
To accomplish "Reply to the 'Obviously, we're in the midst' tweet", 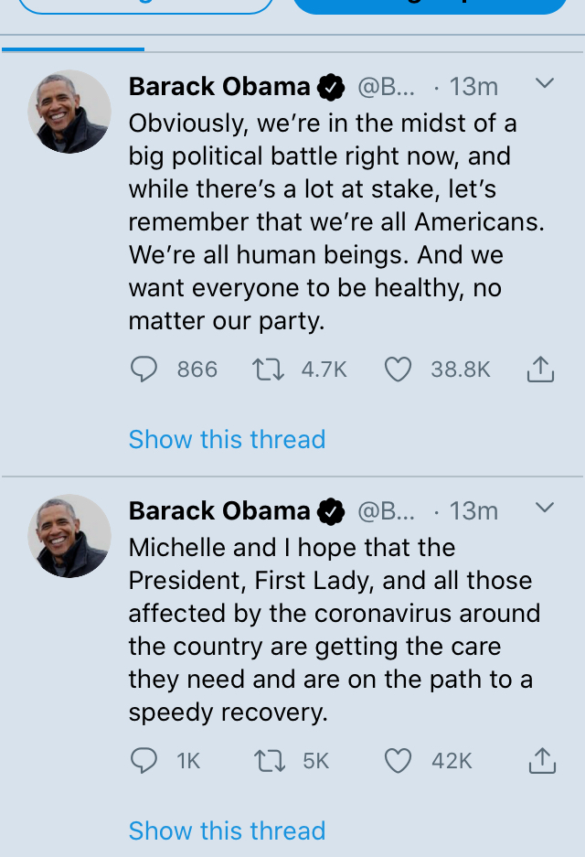I will [x=144, y=369].
